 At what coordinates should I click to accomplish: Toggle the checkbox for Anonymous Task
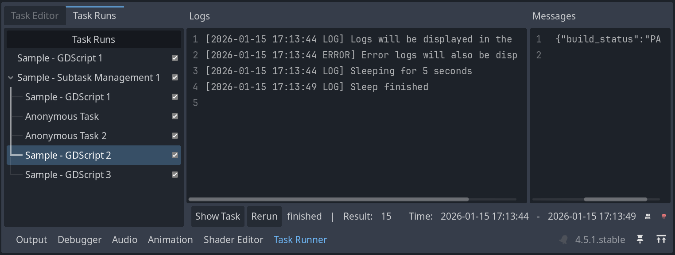click(x=175, y=116)
